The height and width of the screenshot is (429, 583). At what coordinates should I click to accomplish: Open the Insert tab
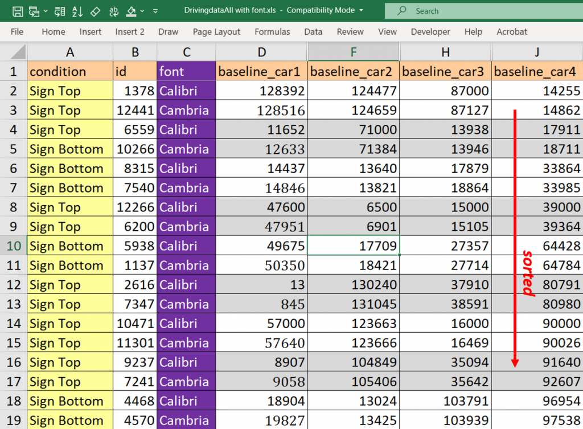pos(91,32)
